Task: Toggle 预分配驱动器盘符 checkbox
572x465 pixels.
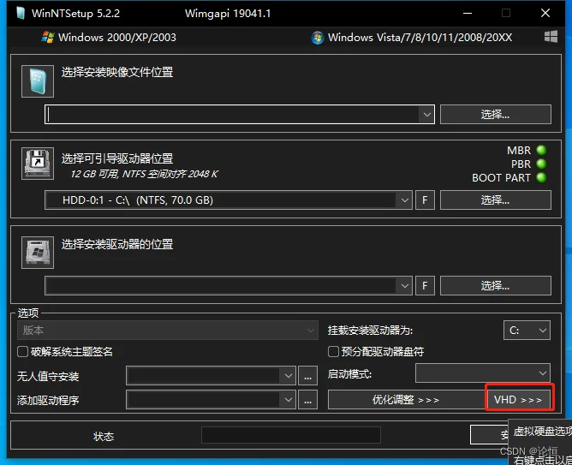Action: pos(333,352)
